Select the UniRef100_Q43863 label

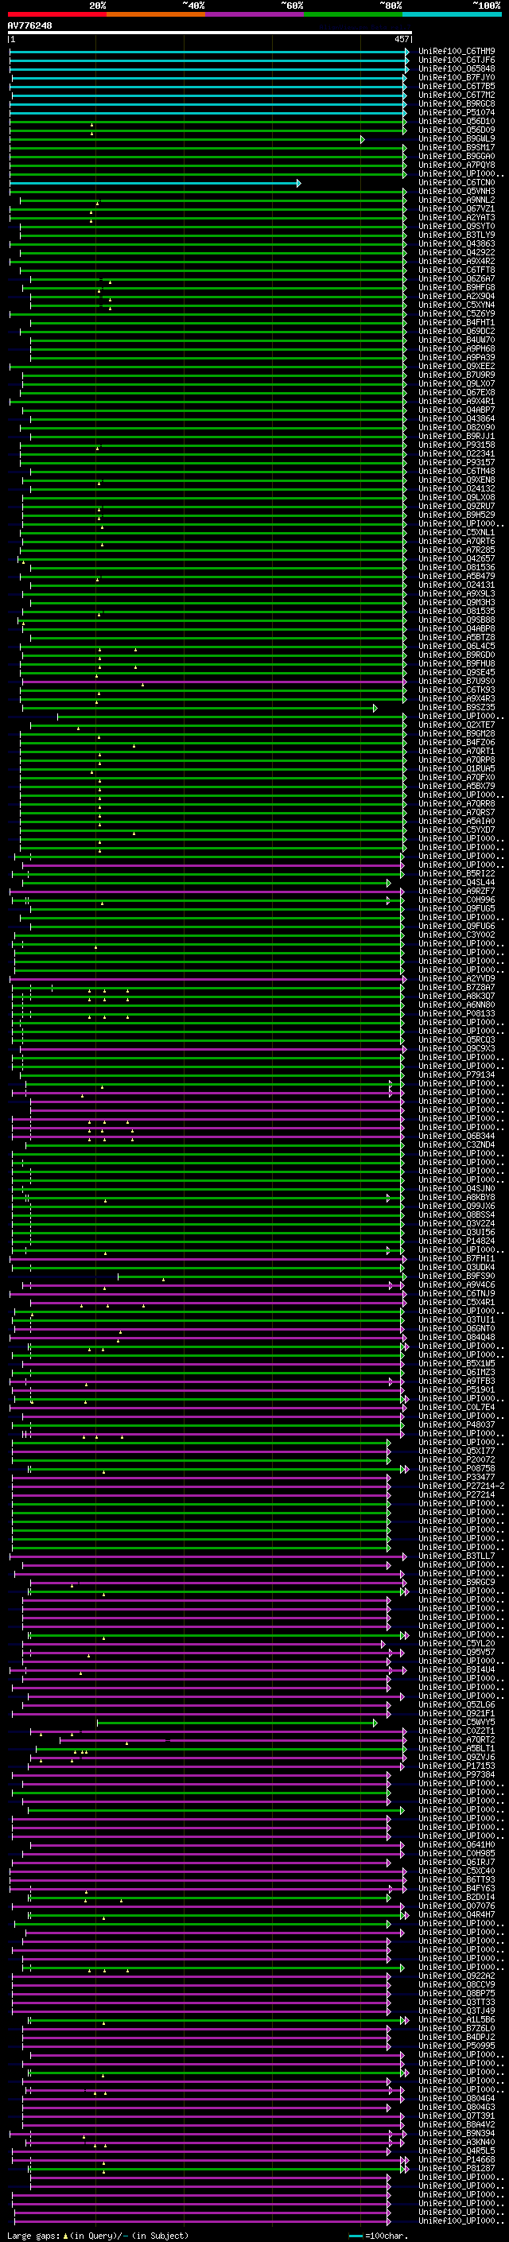[457, 243]
